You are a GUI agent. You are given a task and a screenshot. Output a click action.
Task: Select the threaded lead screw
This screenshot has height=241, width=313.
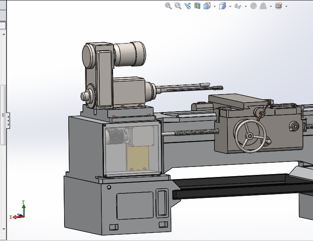[x=197, y=132]
